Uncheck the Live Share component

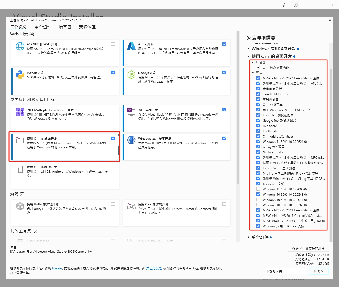(258, 126)
